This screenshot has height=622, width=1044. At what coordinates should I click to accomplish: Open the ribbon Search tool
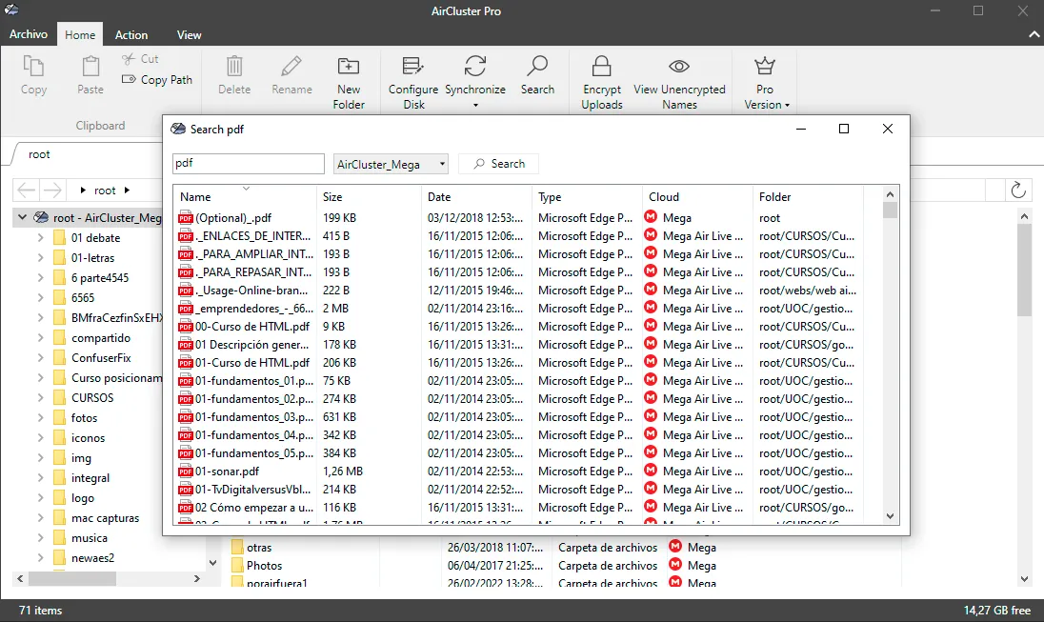(537, 75)
